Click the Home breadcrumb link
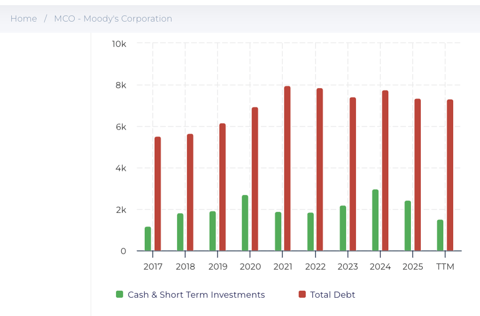 (x=24, y=19)
